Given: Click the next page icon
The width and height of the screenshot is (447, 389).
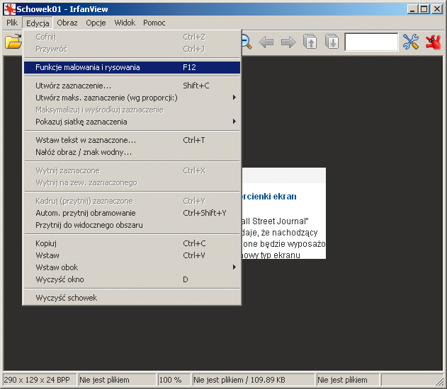Looking at the screenshot, I should (x=332, y=42).
